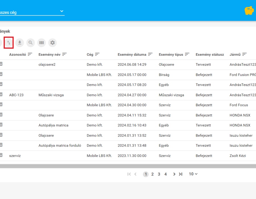The height and width of the screenshot is (199, 256).
Task: Click the Azonosító column filter icon
Action: point(30,54)
